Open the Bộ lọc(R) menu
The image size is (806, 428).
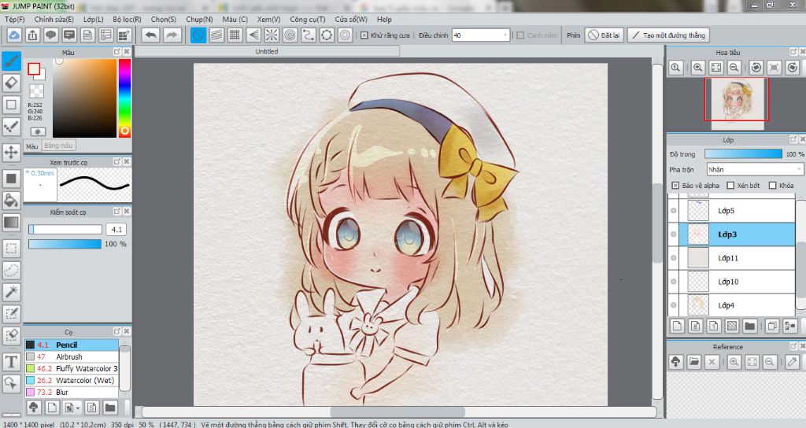coord(127,20)
